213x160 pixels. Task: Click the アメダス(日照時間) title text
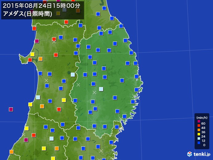[x=27, y=14]
